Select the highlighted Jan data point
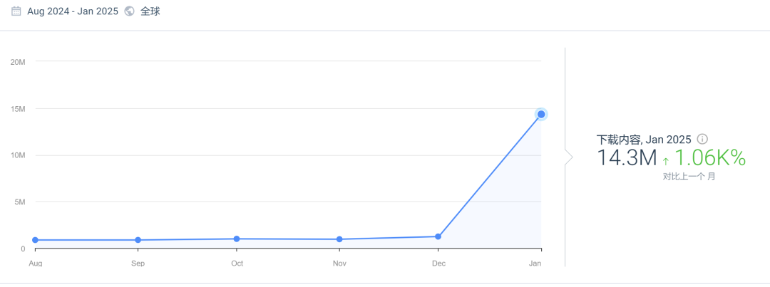This screenshot has width=770, height=287. pyautogui.click(x=541, y=114)
